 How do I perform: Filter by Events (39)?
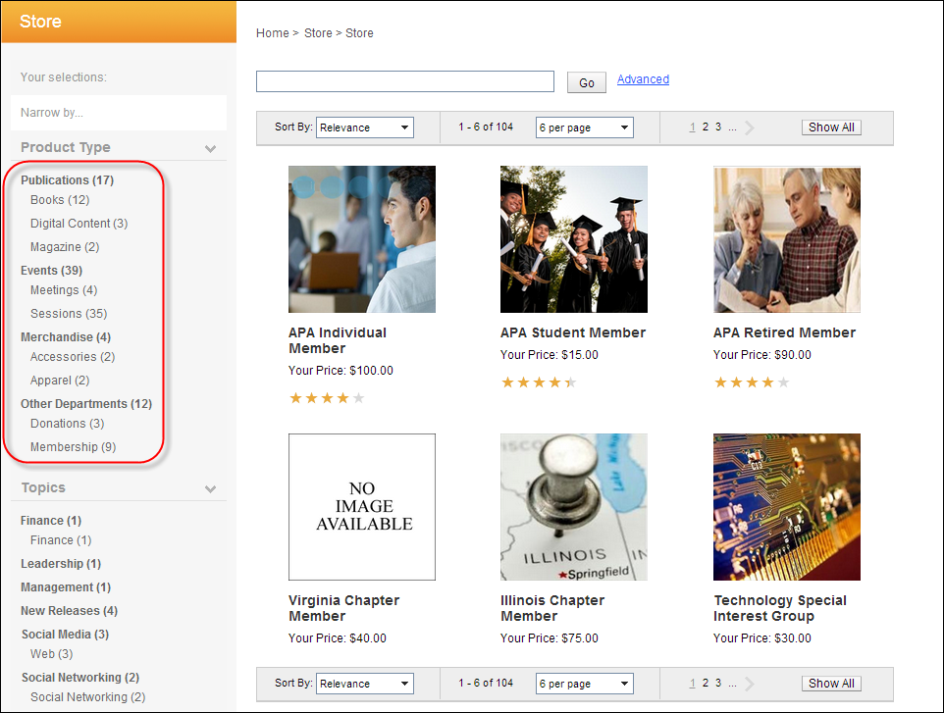tap(51, 270)
